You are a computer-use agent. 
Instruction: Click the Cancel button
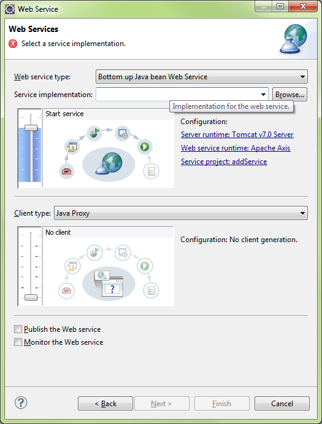pyautogui.click(x=282, y=404)
